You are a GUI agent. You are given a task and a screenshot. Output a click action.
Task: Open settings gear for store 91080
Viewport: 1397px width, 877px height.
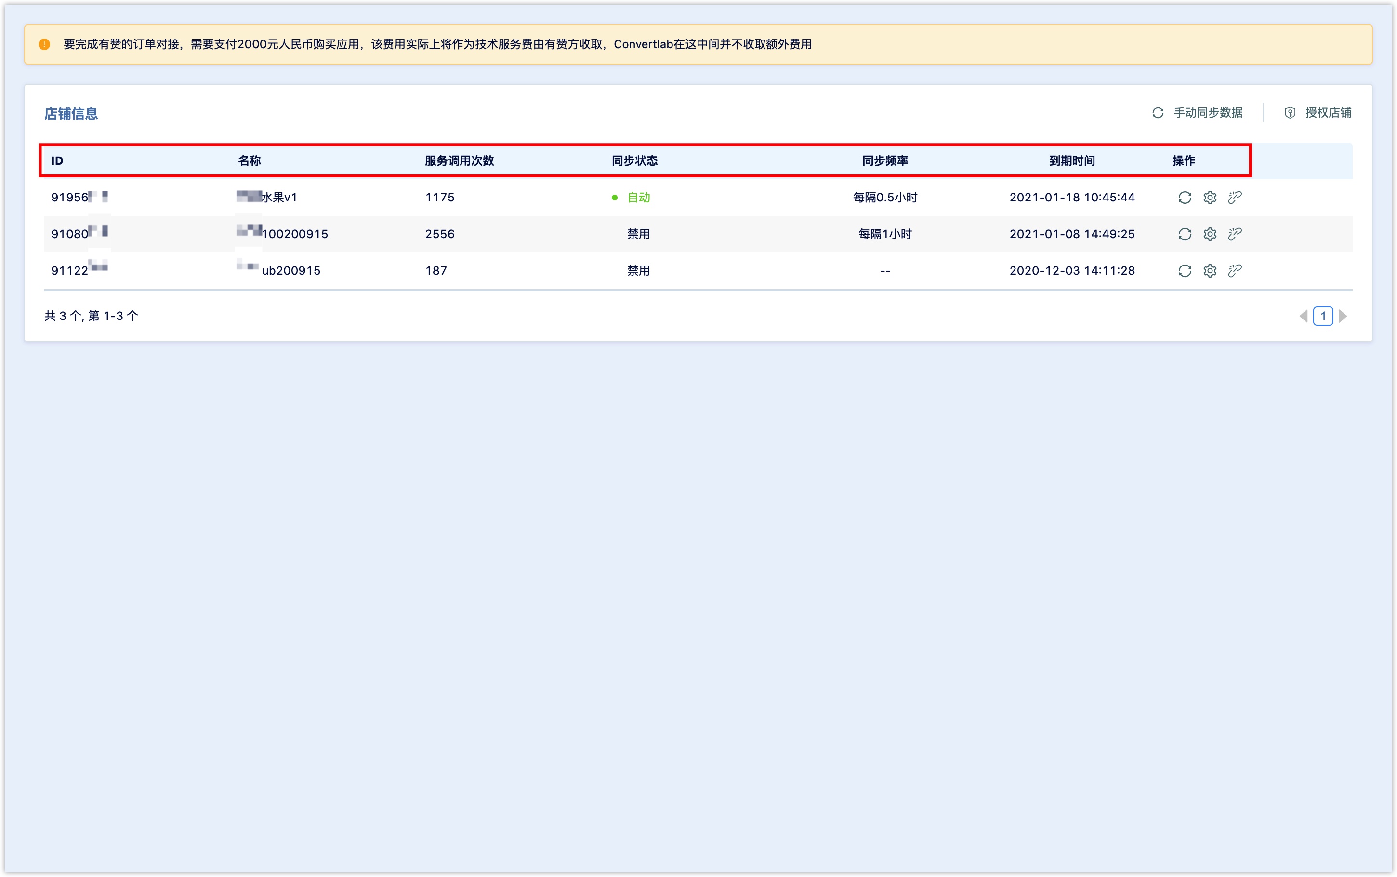[x=1209, y=234]
